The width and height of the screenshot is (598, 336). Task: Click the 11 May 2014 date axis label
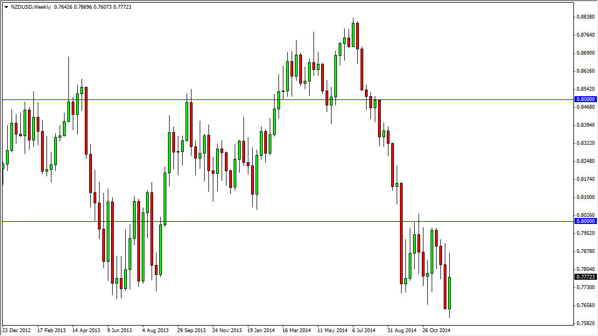click(x=332, y=331)
